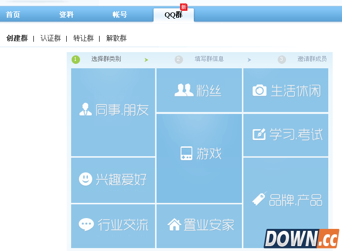Click the 选择群类别 step label

pyautogui.click(x=106, y=59)
